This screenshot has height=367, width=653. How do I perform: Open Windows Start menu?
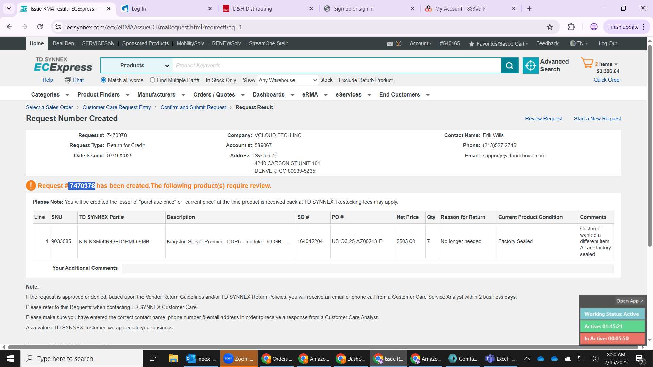tap(10, 359)
